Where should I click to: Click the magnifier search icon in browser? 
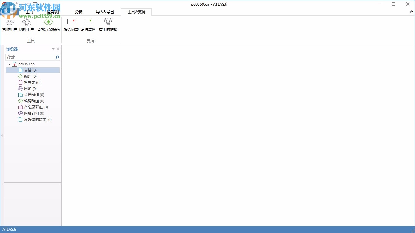(57, 57)
